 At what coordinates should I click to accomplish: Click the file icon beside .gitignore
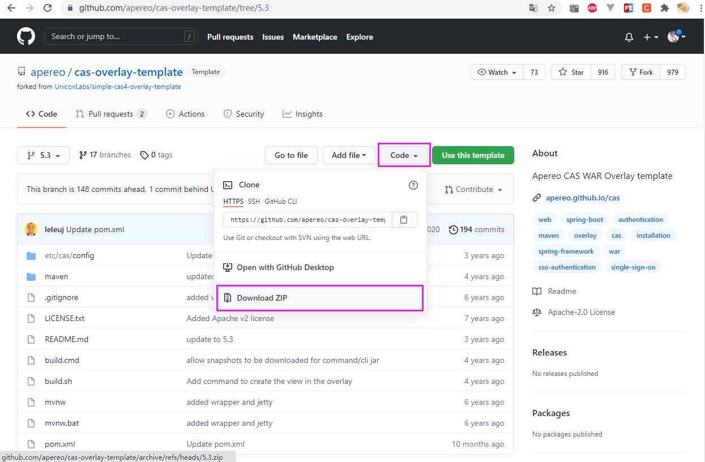(31, 297)
